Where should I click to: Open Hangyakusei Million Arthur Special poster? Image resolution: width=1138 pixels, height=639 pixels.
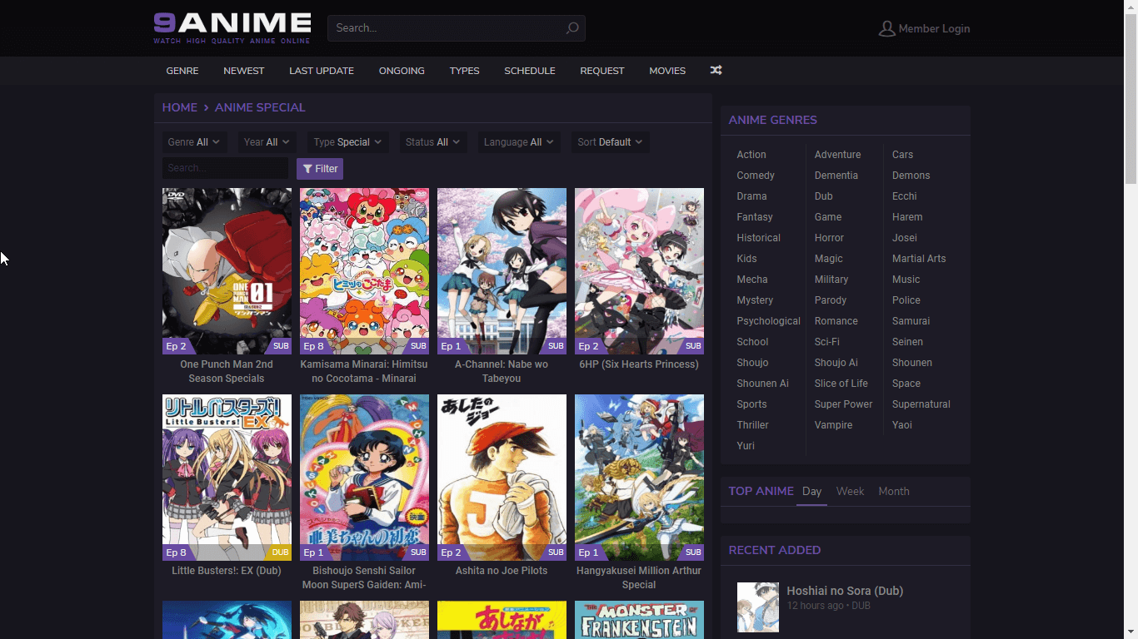coord(639,478)
